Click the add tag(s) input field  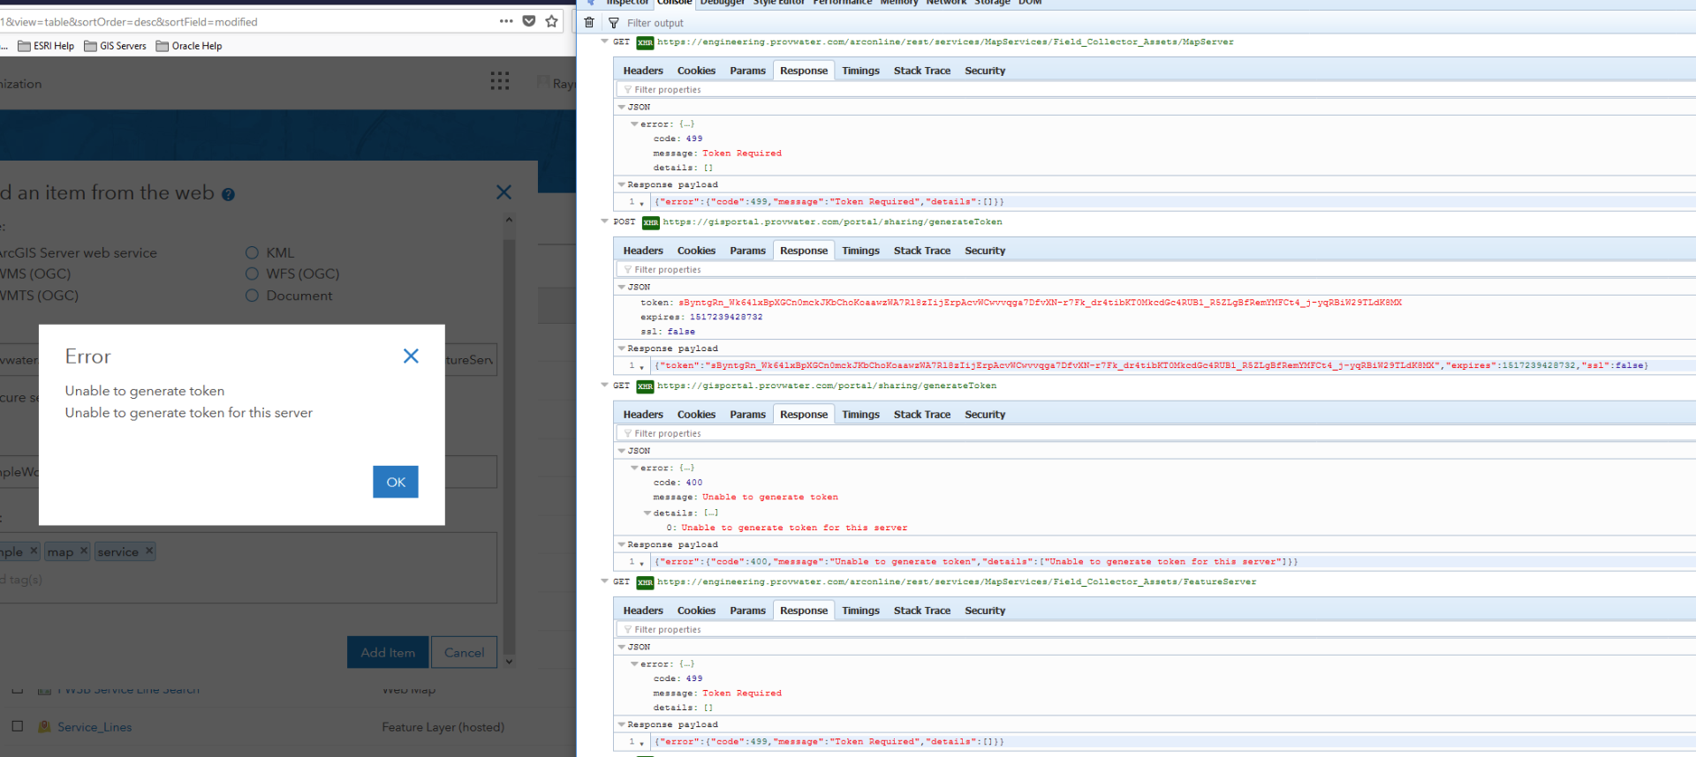[247, 580]
